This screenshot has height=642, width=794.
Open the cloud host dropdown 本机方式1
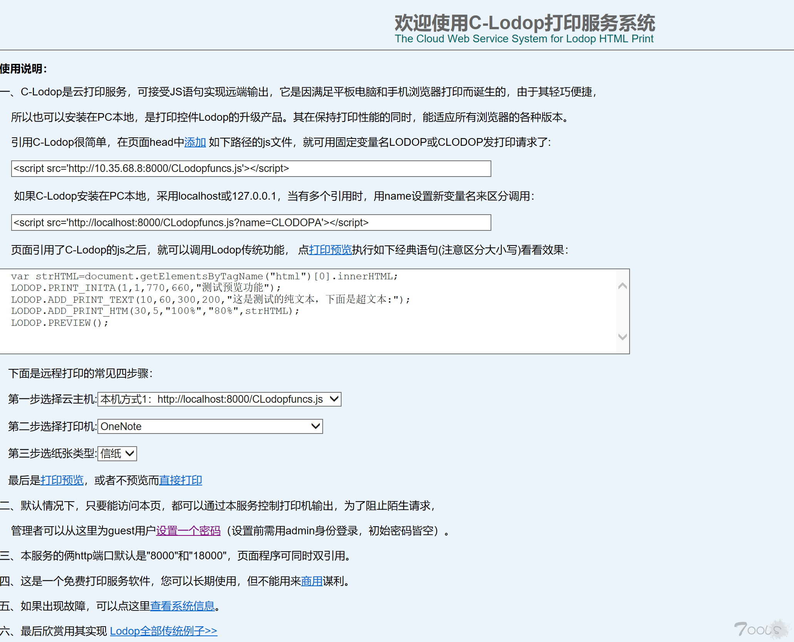219,399
